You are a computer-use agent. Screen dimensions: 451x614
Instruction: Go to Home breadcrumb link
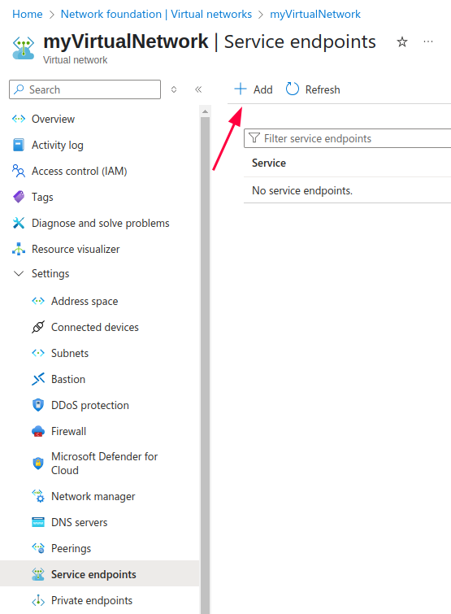point(28,14)
